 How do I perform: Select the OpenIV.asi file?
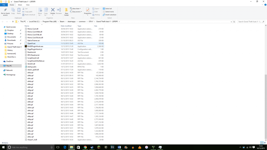tap(64, 44)
